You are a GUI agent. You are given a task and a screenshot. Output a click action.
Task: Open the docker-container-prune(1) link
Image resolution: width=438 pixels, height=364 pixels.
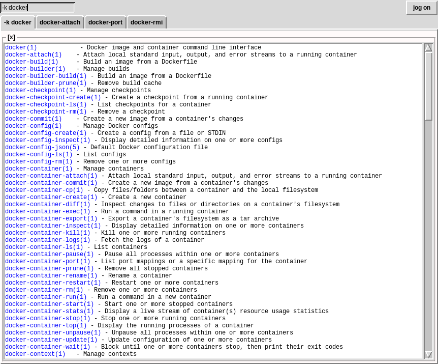pos(49,269)
